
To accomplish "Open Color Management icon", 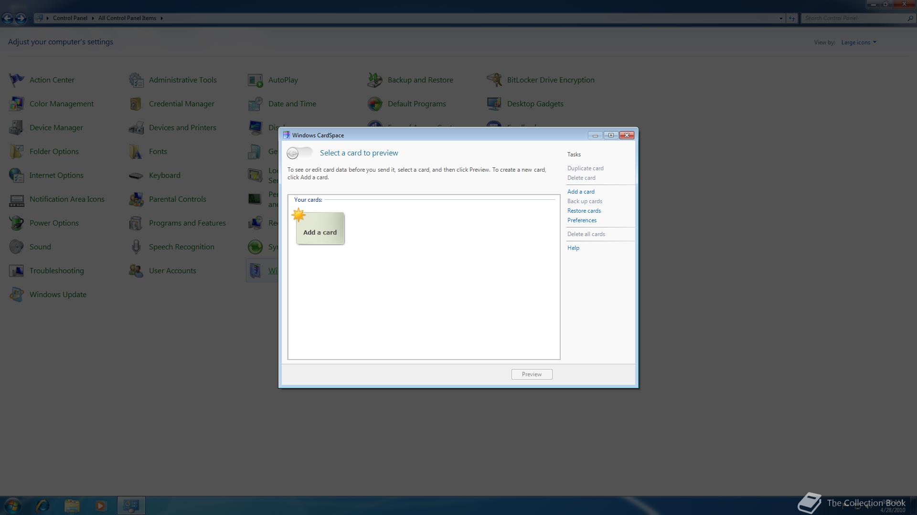I will coord(17,103).
